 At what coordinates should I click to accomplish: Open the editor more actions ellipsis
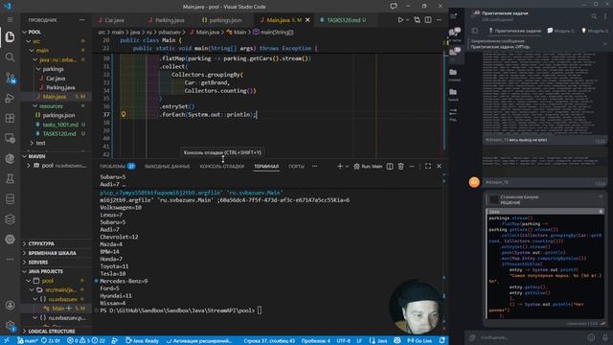click(x=439, y=19)
